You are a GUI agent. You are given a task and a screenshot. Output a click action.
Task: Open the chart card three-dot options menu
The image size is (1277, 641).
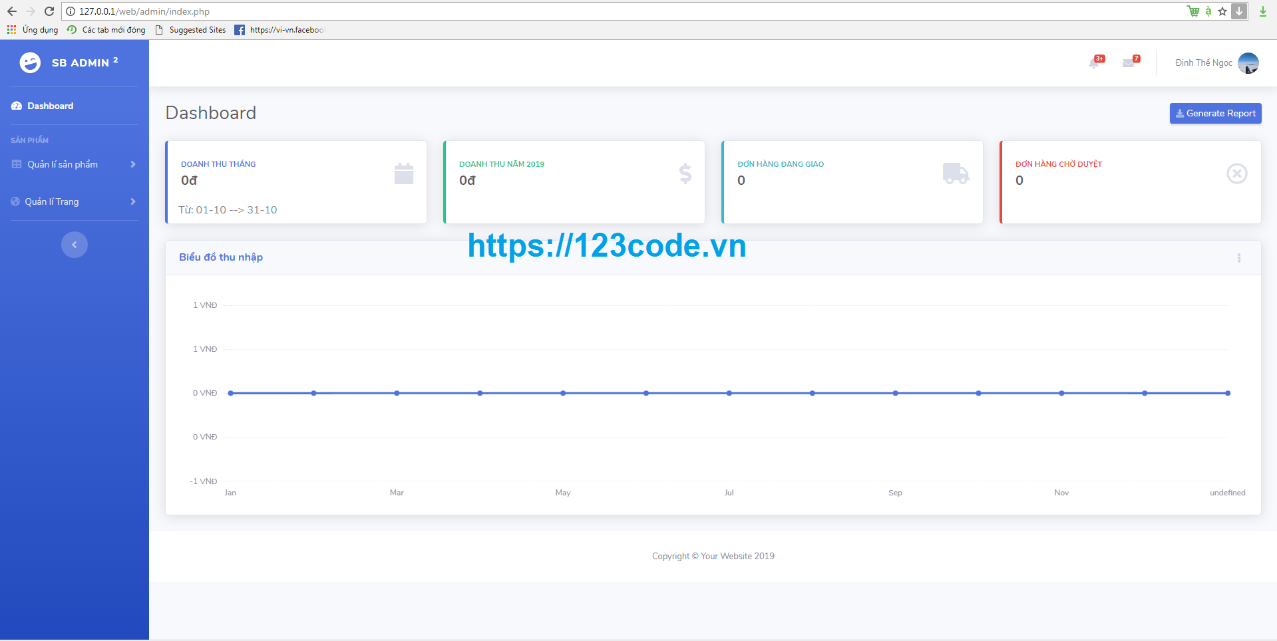click(x=1238, y=257)
